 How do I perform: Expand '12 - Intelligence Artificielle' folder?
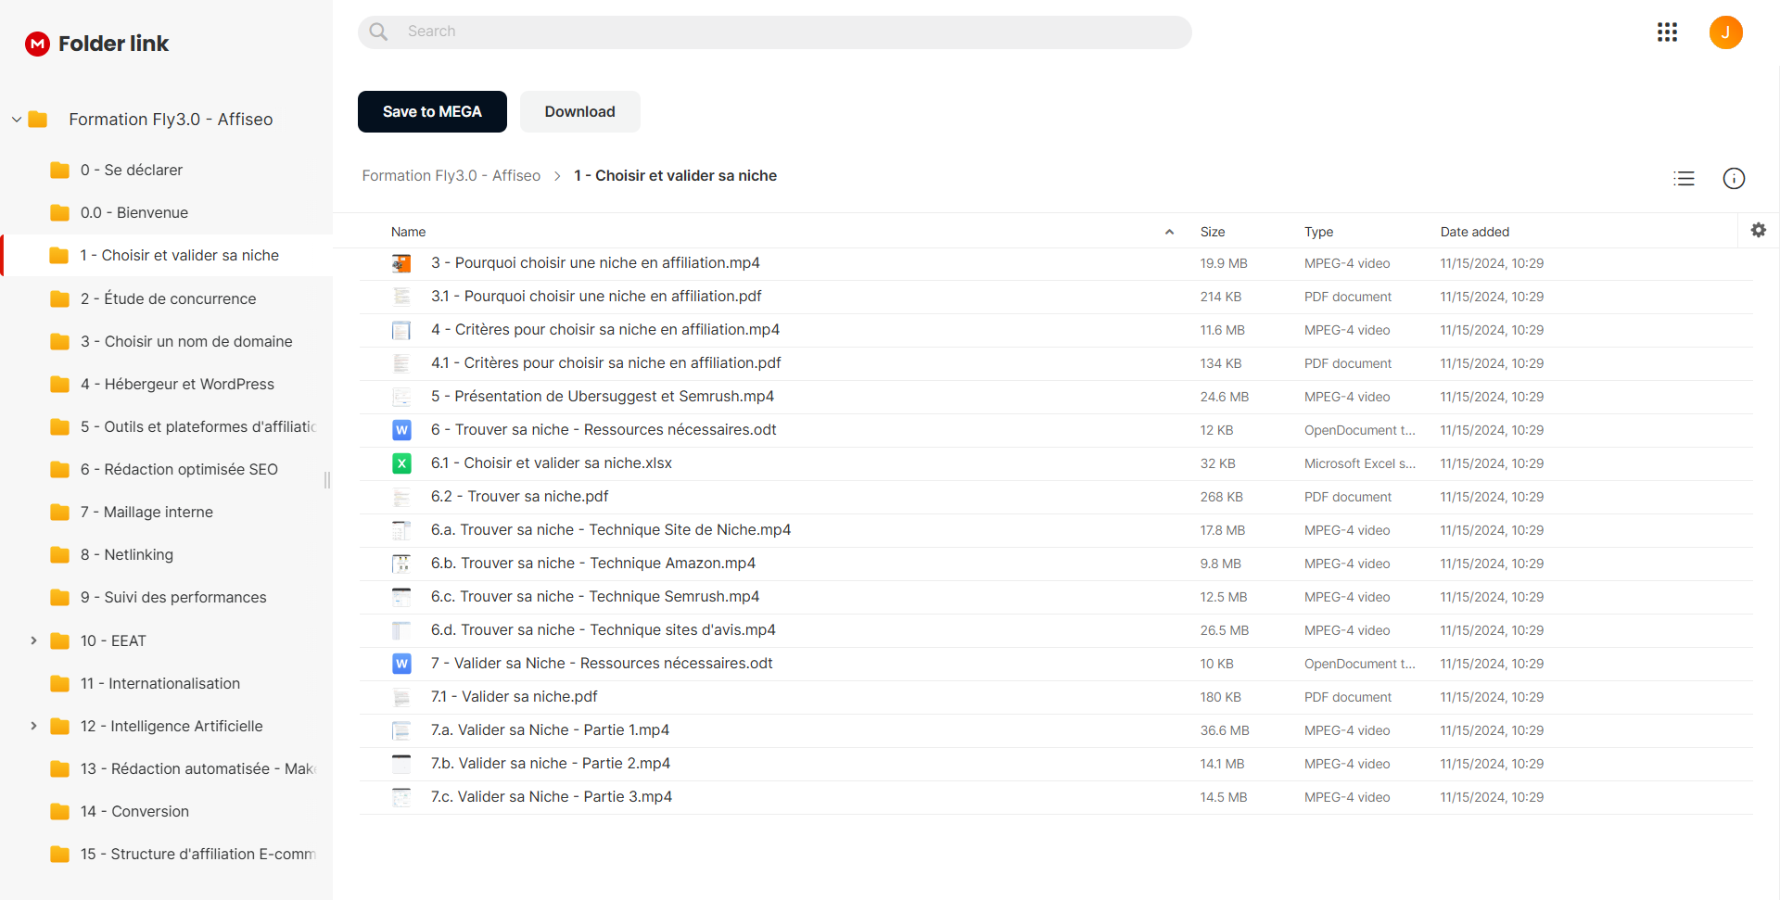(x=33, y=726)
